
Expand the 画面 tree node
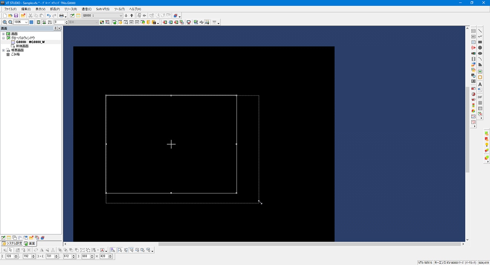point(3,34)
